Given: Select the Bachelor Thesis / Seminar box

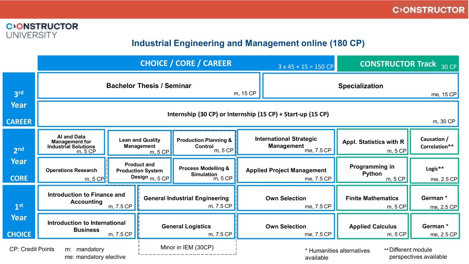Looking at the screenshot, I should 149,86.
